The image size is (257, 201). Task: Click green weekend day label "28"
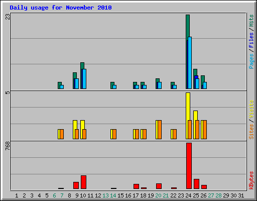tap(218, 195)
